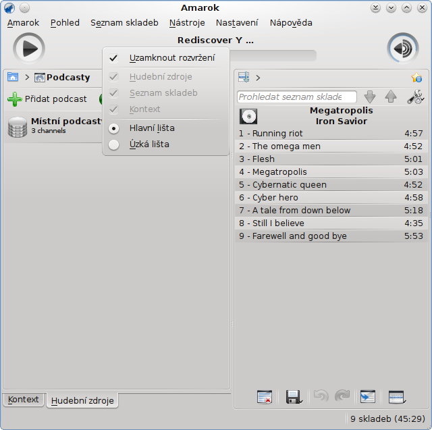Click the Místní podcasty database icon

tap(18, 127)
